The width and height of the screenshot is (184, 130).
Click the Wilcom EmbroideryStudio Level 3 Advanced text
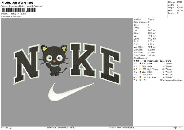(x=22, y=6)
